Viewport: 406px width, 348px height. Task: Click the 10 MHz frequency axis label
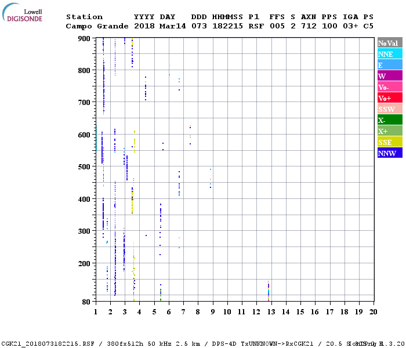point(227,312)
